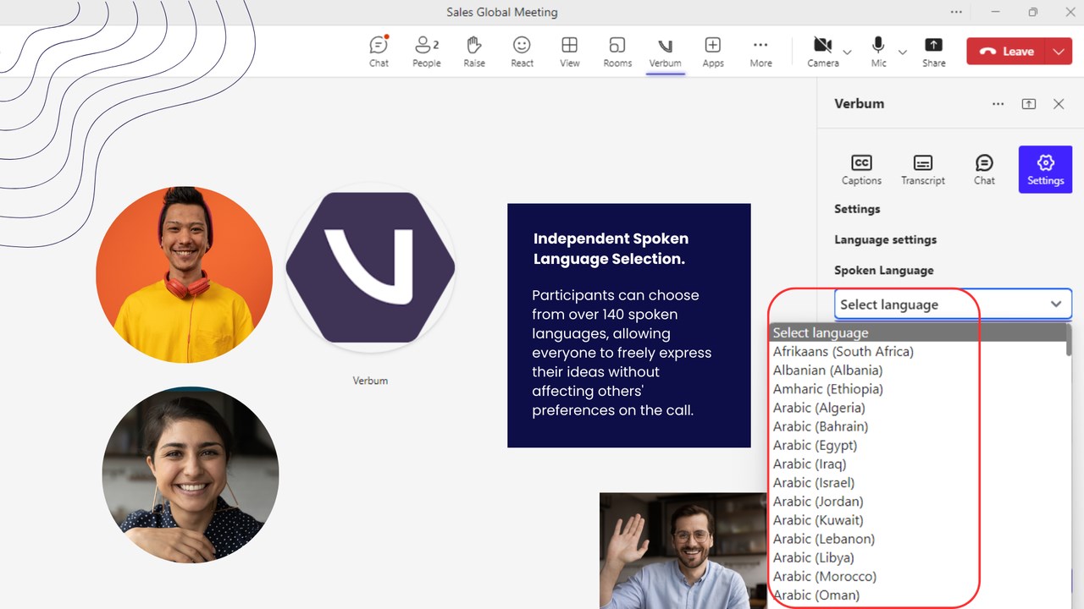The height and width of the screenshot is (609, 1084).
Task: Select Arabic (Algeria)
Action: pos(919,408)
